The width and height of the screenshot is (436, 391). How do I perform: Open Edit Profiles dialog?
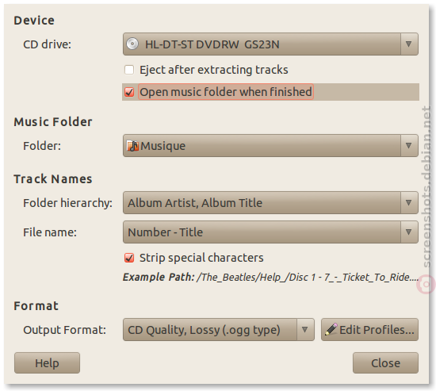pyautogui.click(x=369, y=329)
